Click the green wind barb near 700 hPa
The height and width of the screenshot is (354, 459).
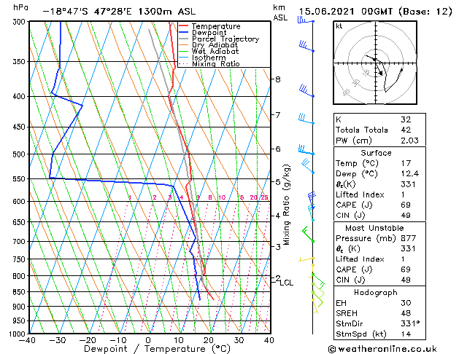click(x=308, y=234)
